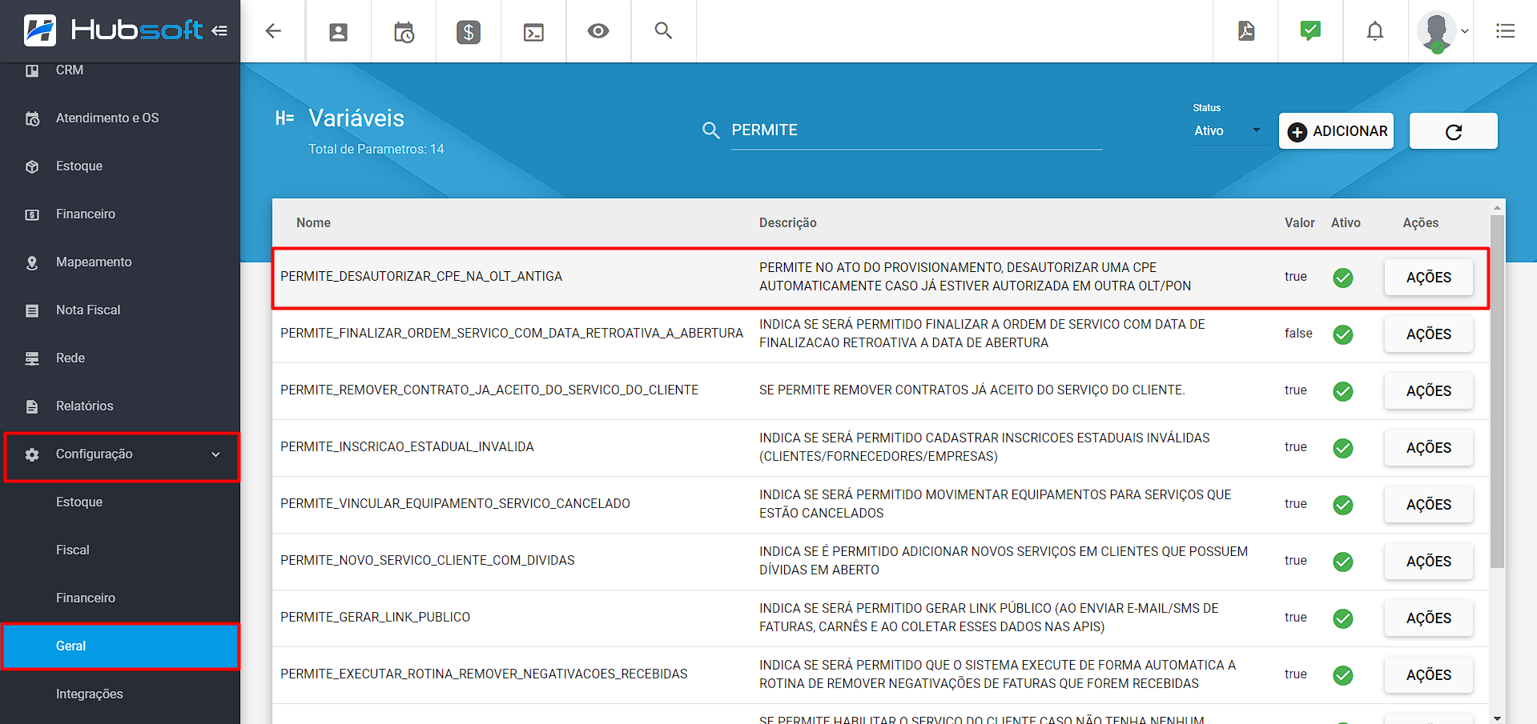Open the user avatar menu
Screen dimensions: 1537x724
(1441, 31)
